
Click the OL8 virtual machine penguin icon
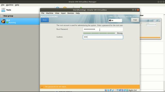[3, 21]
